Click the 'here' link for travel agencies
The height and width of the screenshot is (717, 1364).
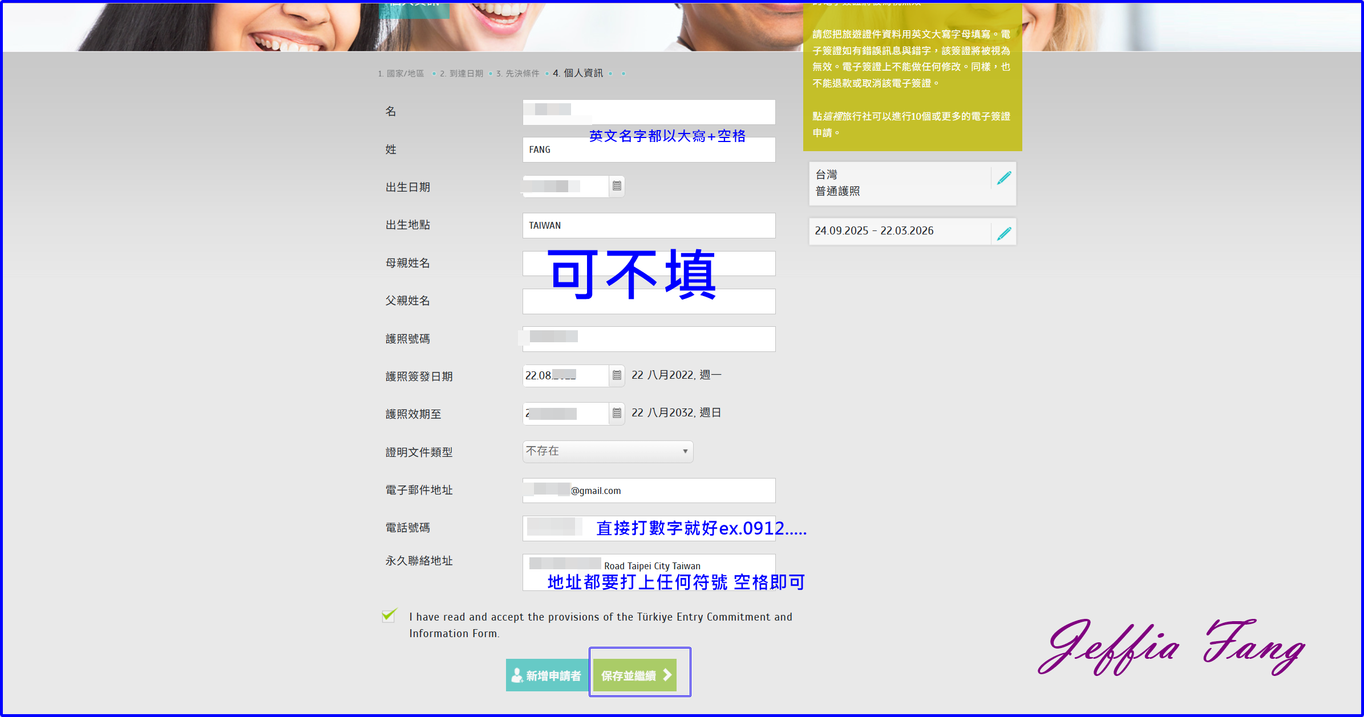(832, 116)
